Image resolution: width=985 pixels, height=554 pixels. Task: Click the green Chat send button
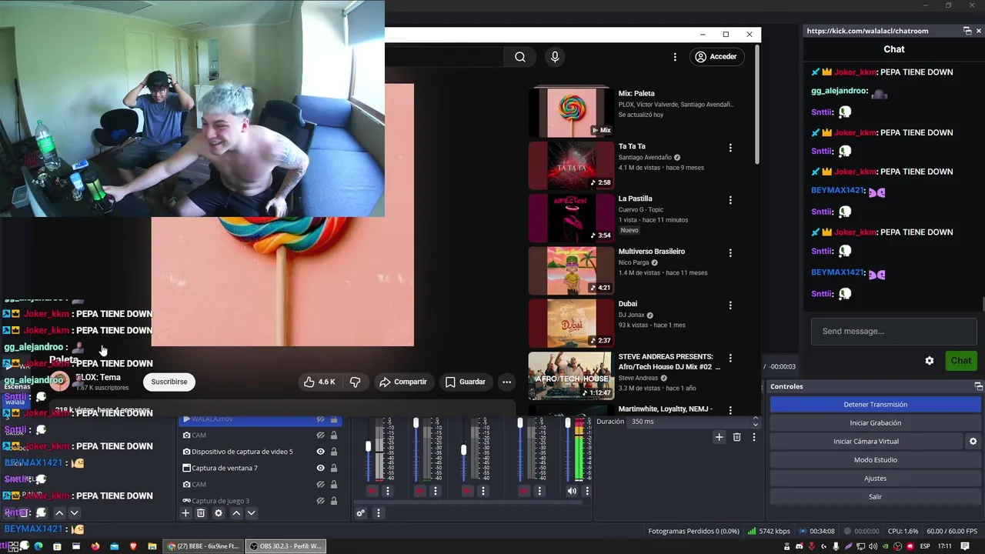pyautogui.click(x=961, y=361)
